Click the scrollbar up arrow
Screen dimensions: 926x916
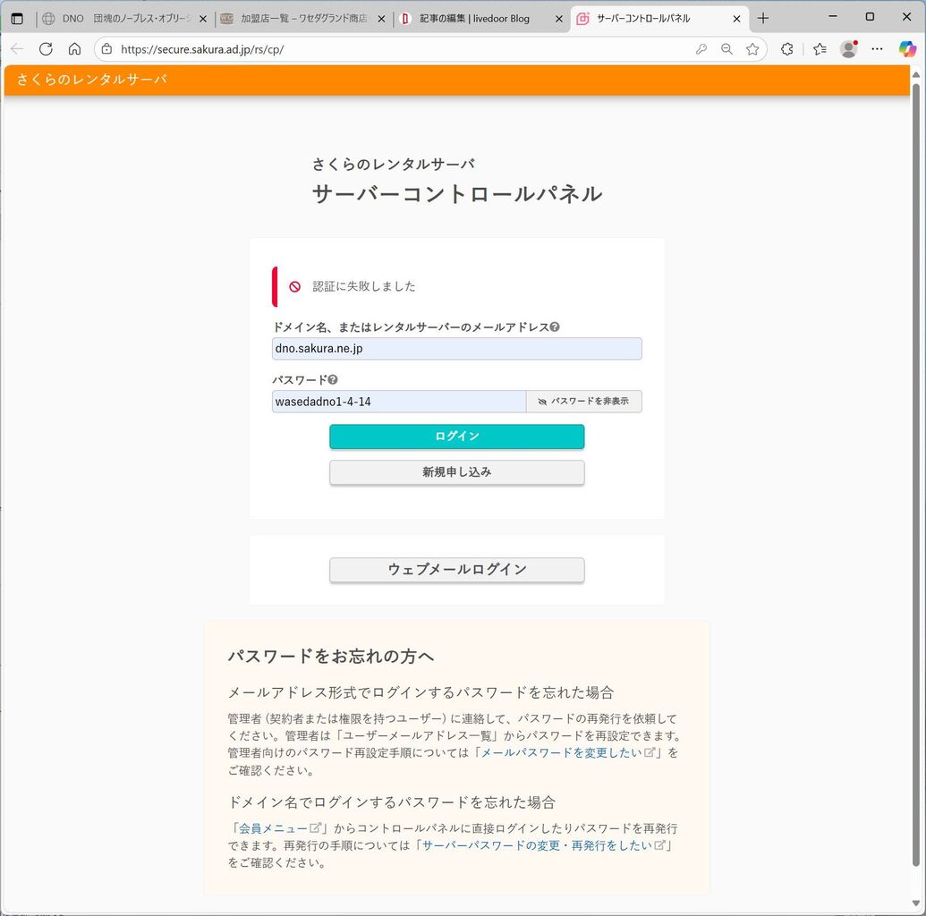pos(916,75)
